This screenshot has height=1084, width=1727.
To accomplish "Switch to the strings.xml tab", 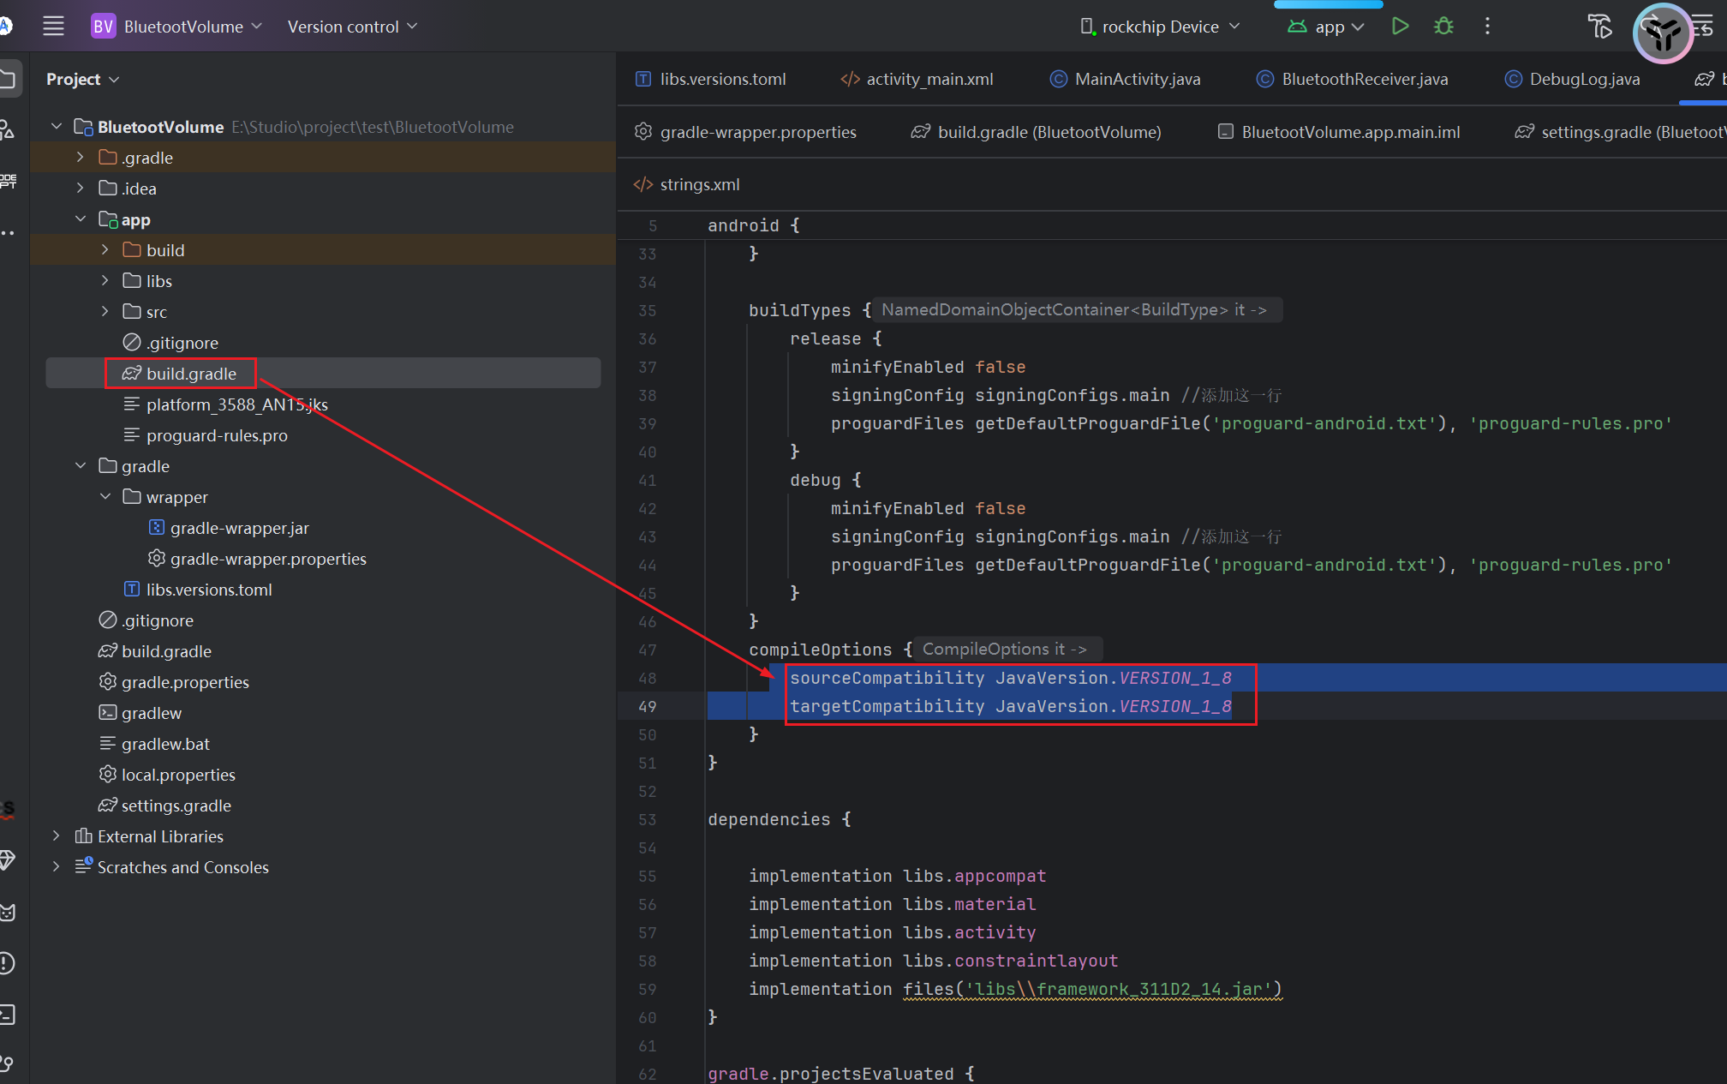I will click(687, 184).
